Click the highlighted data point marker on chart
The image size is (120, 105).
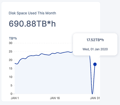point(95,64)
